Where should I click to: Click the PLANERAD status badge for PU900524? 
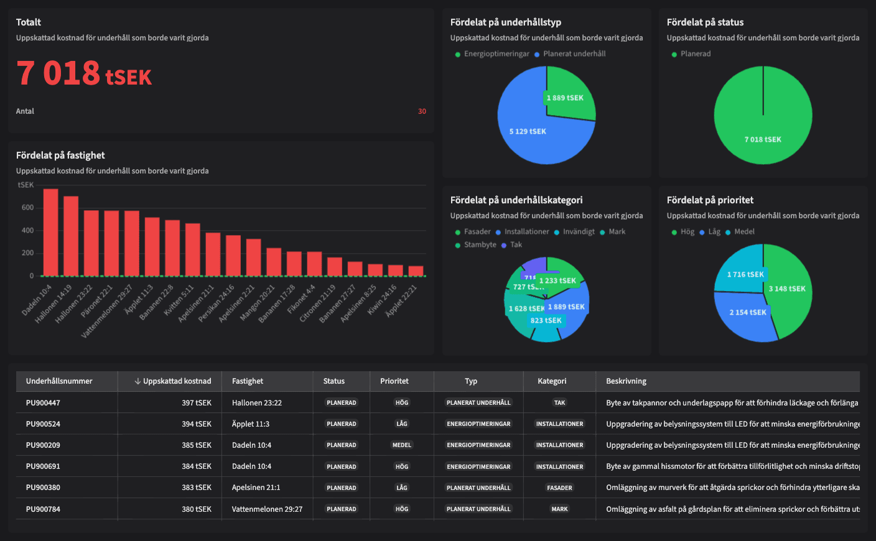click(341, 423)
